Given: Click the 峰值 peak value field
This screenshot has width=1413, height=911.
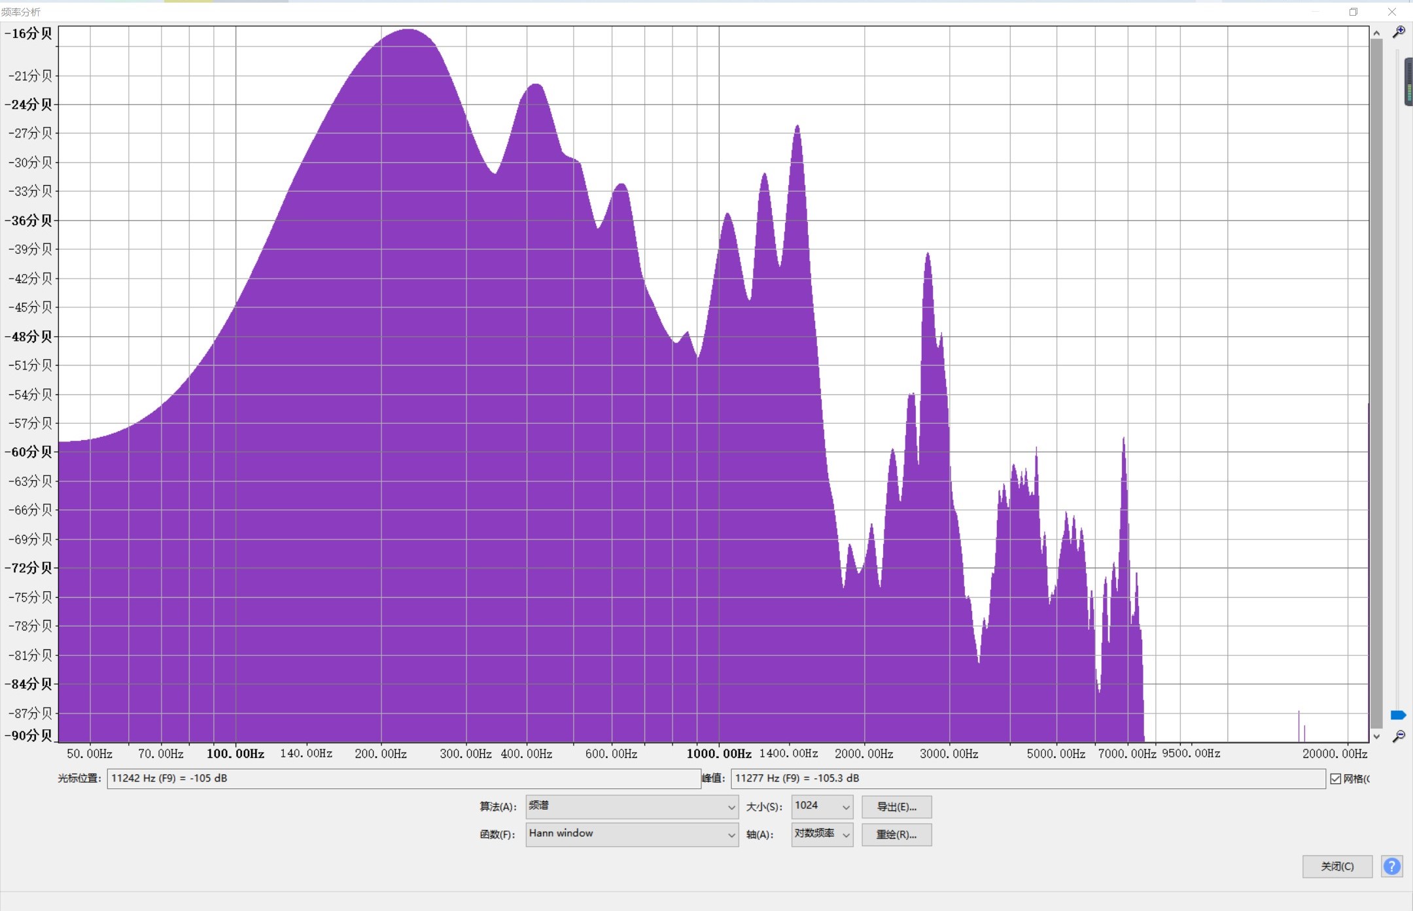Looking at the screenshot, I should (x=1027, y=778).
